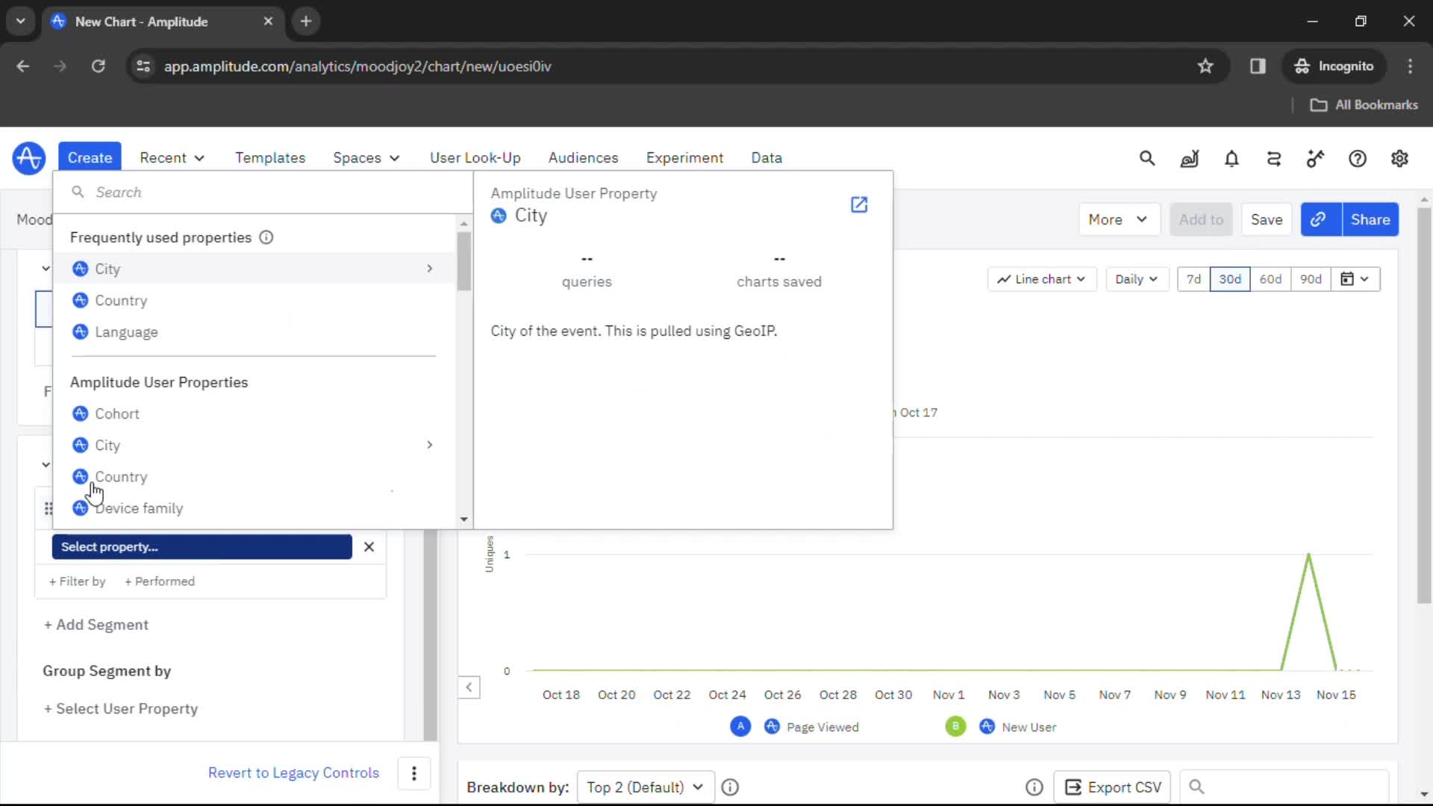Expand the City property in Amplitude User Properties

tap(429, 445)
